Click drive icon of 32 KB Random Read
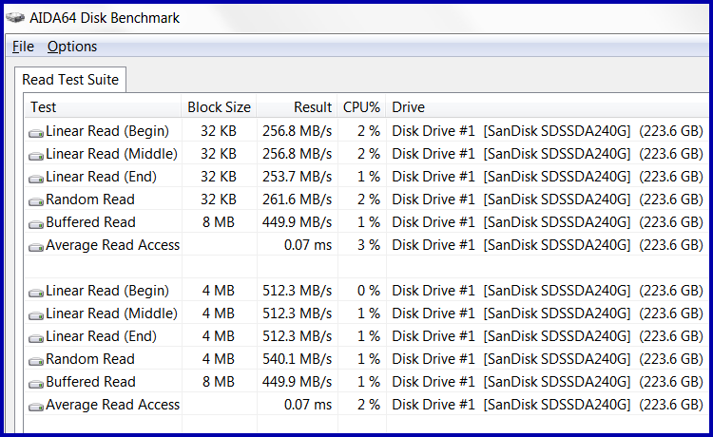Viewport: 713px width, 437px height. [36, 200]
